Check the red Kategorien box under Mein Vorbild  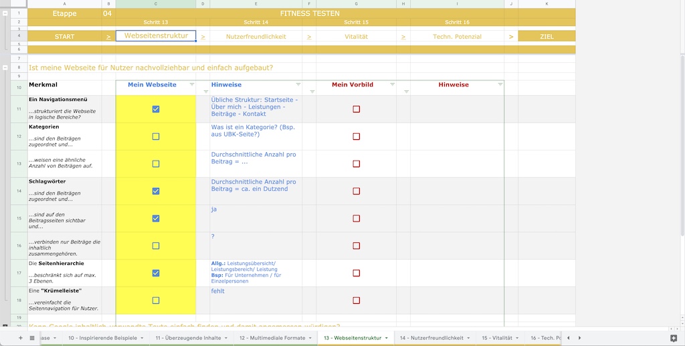(356, 137)
